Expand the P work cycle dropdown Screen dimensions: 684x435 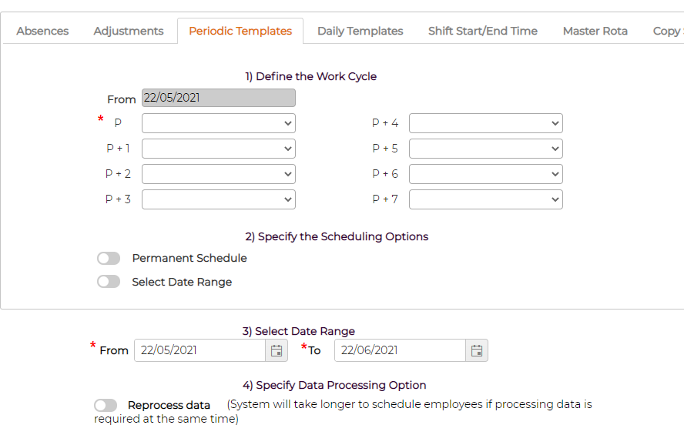click(219, 123)
